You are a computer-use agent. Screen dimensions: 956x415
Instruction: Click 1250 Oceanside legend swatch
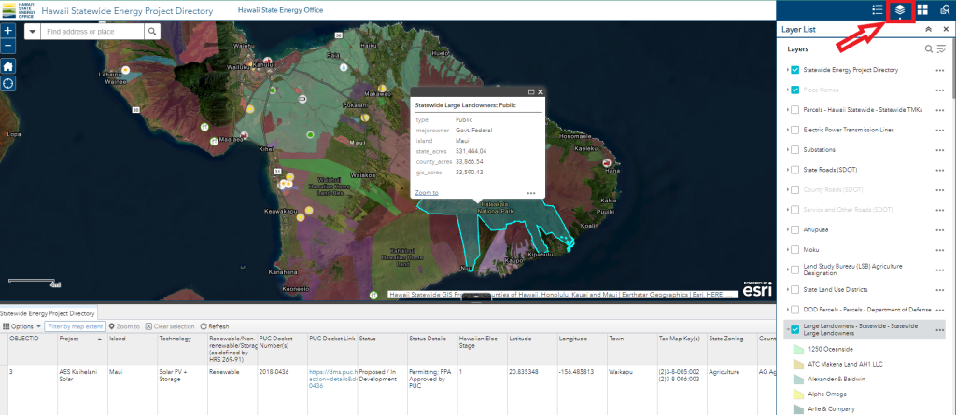pyautogui.click(x=797, y=350)
